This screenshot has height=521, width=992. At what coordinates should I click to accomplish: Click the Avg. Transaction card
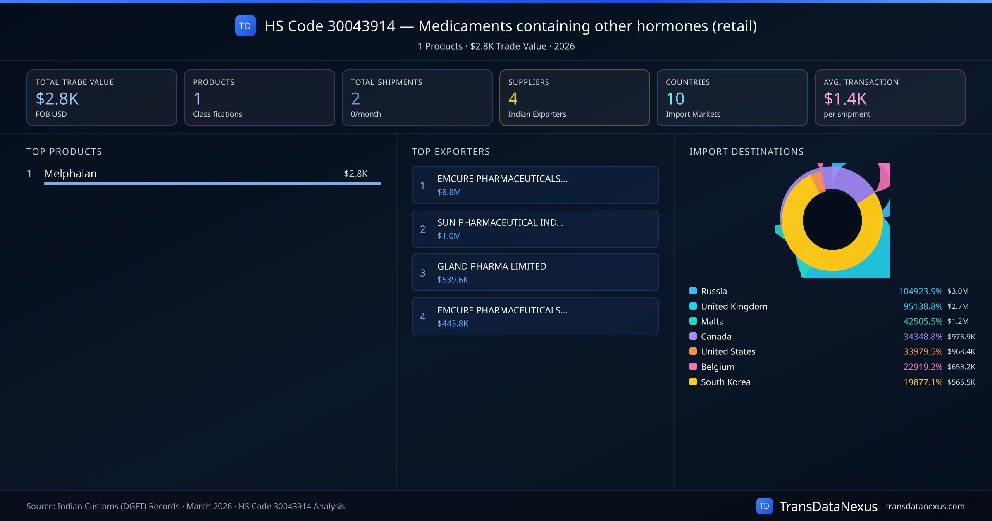point(889,98)
